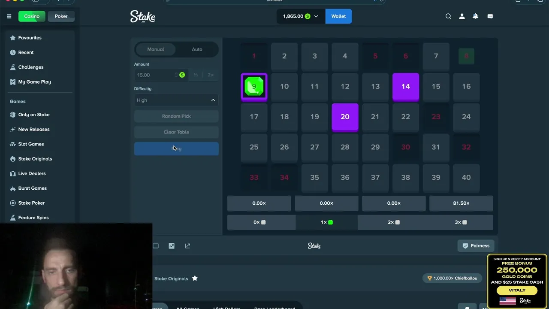
Task: Open live stats chart icon
Action: click(x=172, y=246)
